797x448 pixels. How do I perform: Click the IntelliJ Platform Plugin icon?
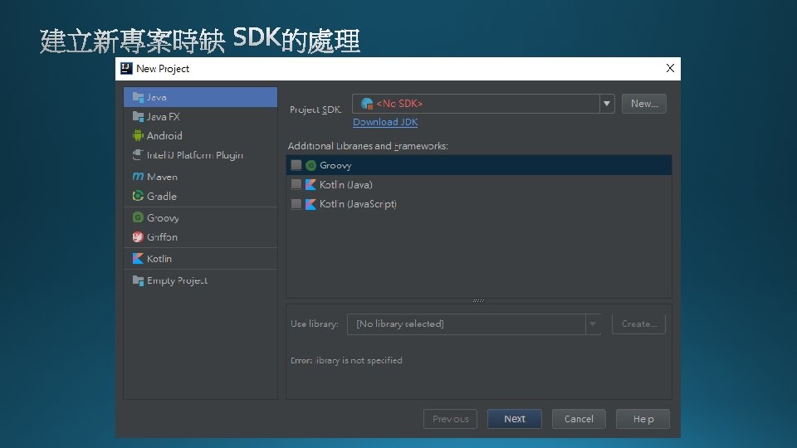click(138, 155)
